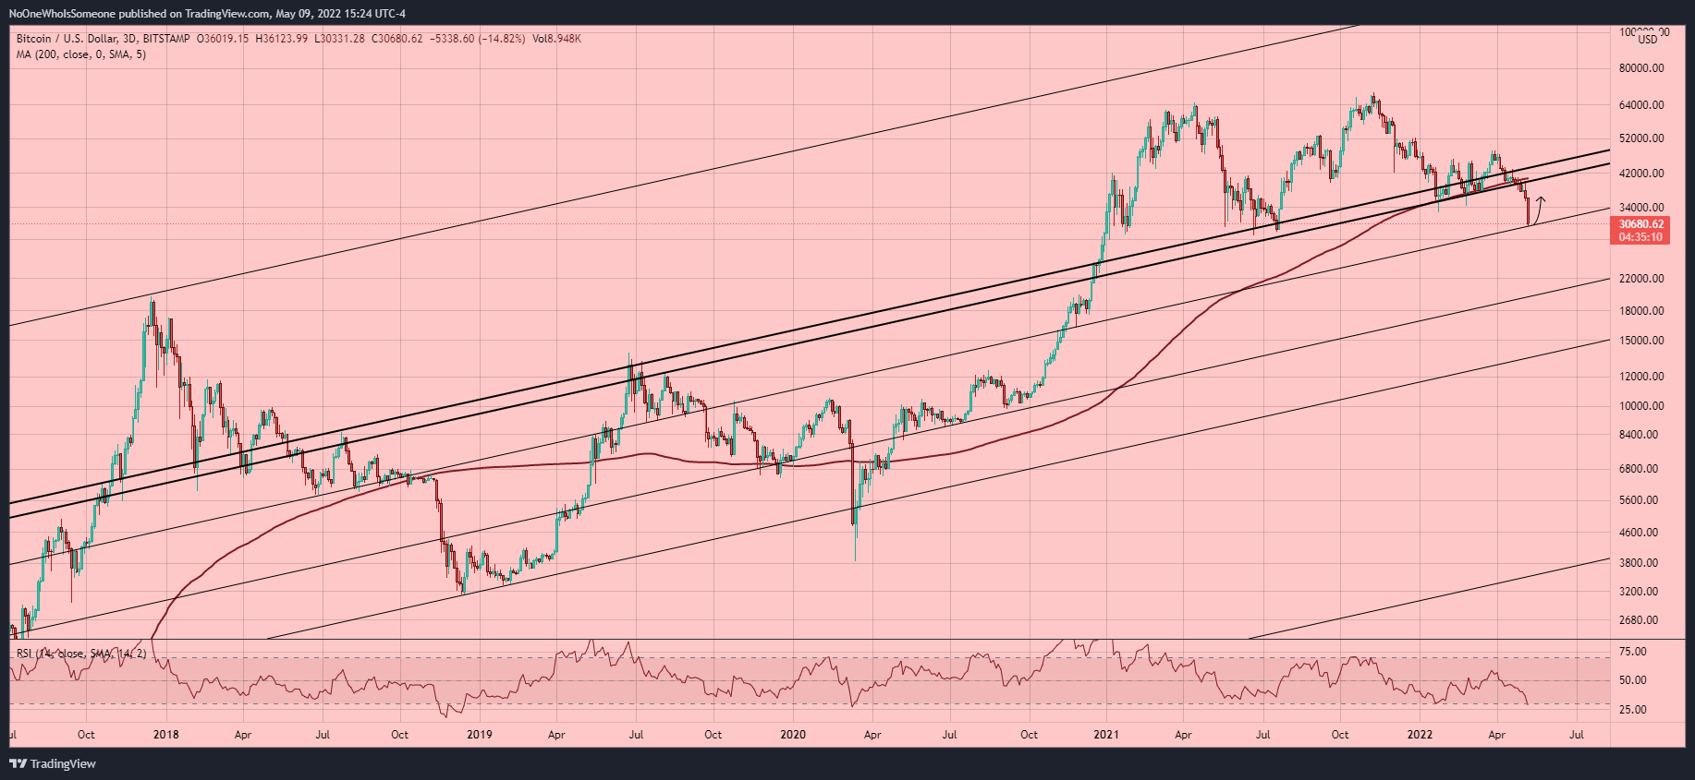Click the RSI 75.00 level label

pos(1633,652)
